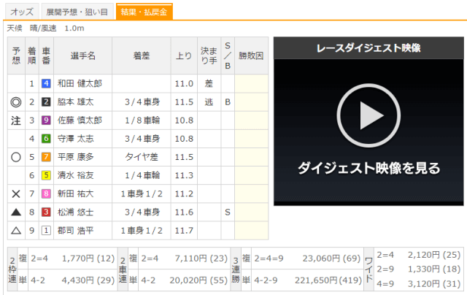Select rider name 平原 康多
467x295 pixels.
coord(75,157)
